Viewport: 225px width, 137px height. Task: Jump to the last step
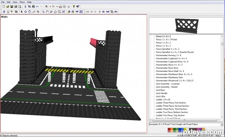tap(108, 12)
